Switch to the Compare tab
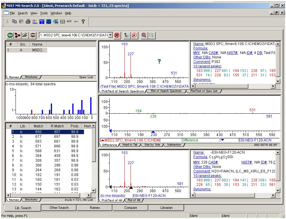Image resolution: width=286 pixels, height=219 pixels. (130, 208)
